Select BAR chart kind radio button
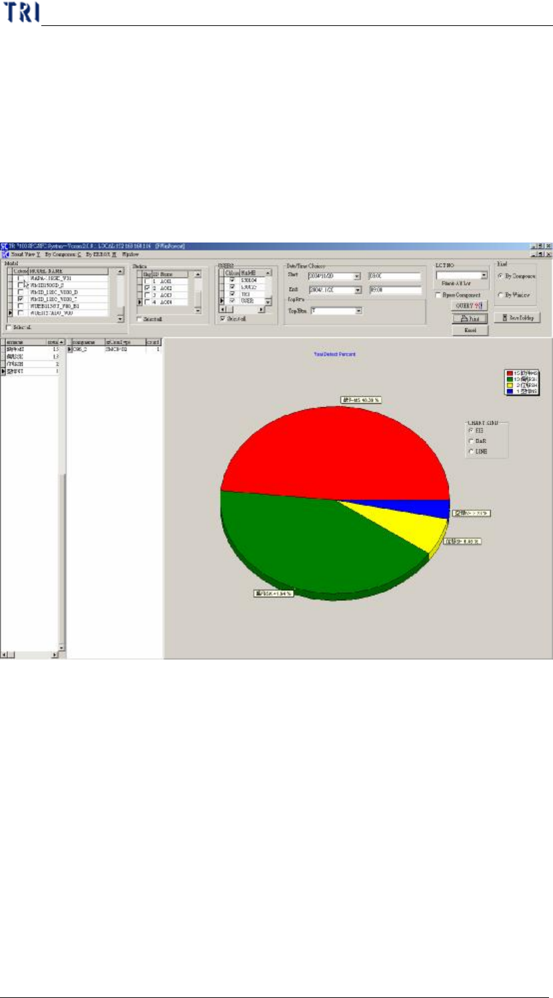The height and width of the screenshot is (998, 553). click(471, 441)
